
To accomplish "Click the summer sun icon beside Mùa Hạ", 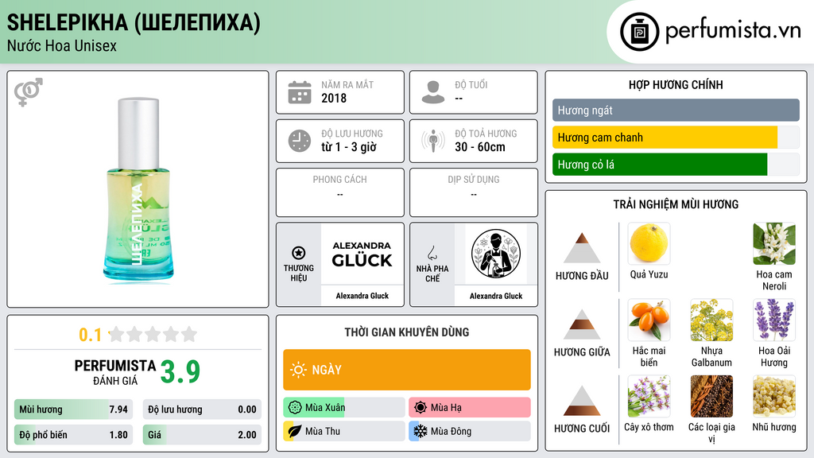I will (x=421, y=408).
